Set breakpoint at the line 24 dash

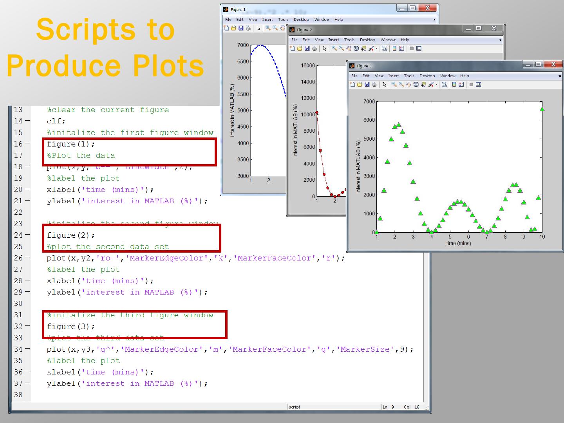pos(27,235)
